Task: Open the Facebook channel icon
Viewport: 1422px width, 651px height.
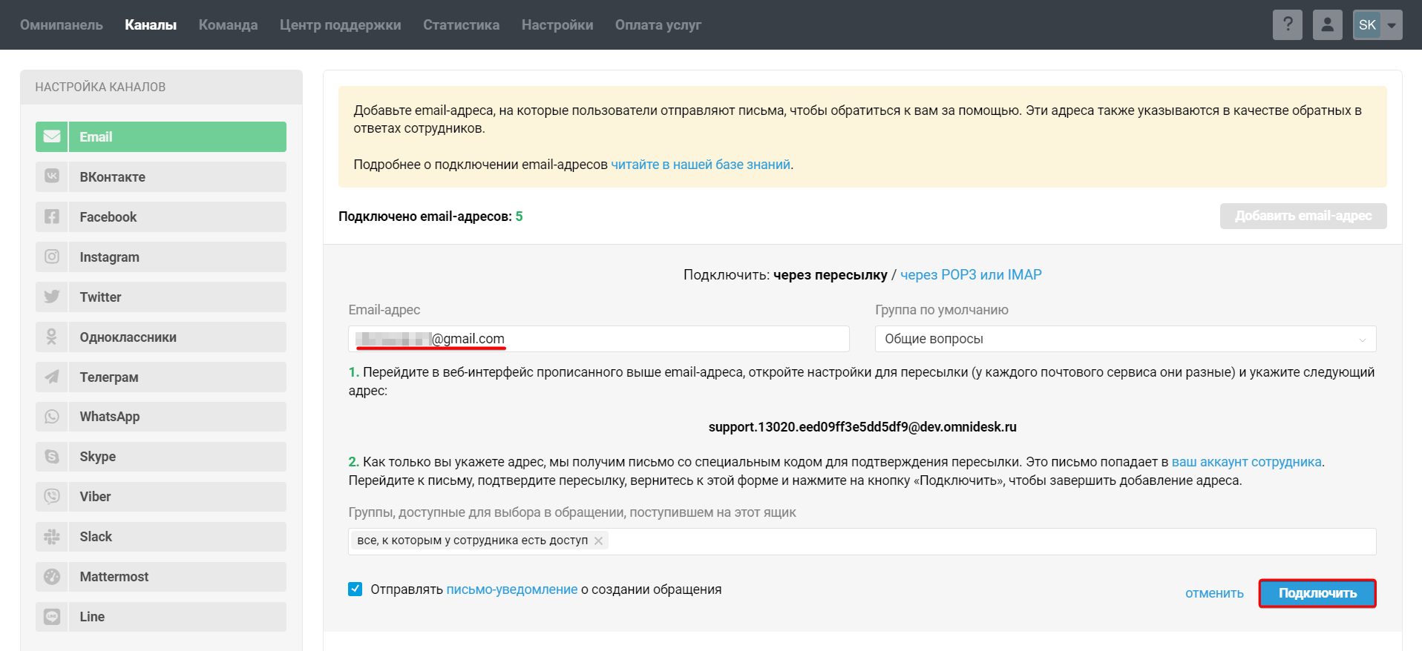Action: [x=52, y=217]
